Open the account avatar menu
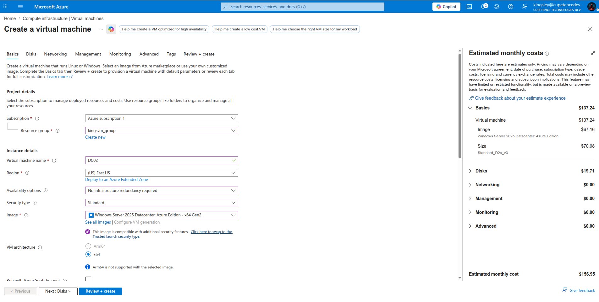 (x=591, y=7)
